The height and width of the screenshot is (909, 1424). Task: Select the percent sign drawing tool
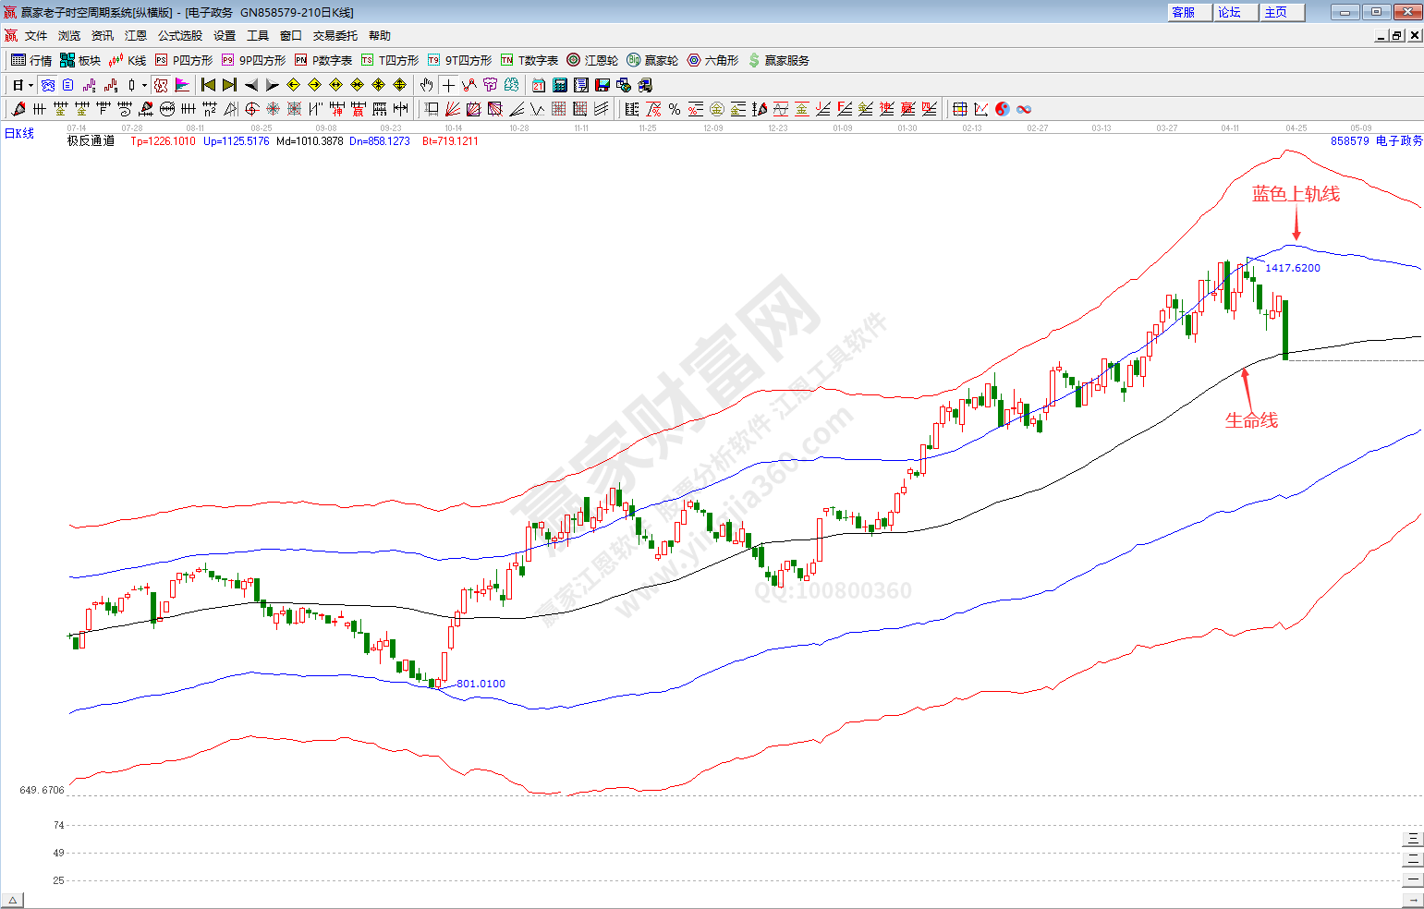click(675, 109)
